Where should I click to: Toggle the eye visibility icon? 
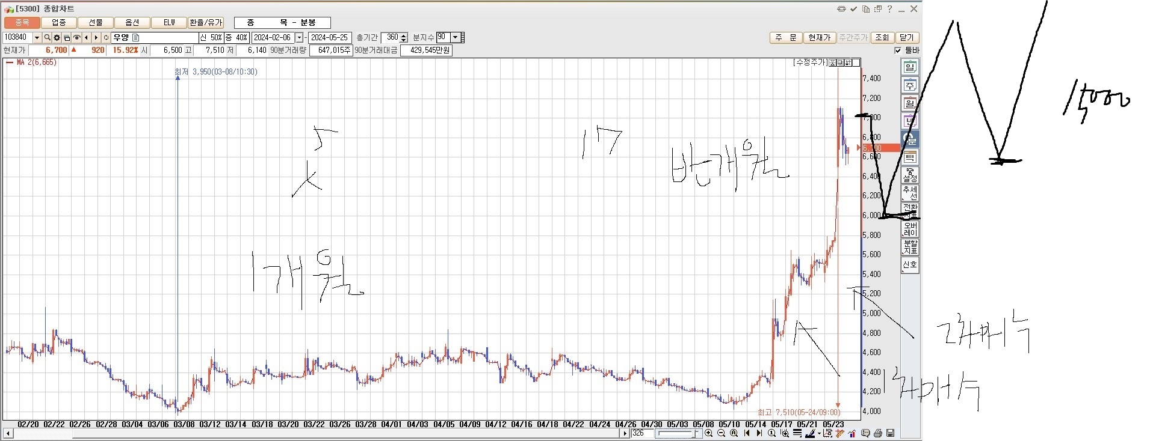tap(76, 38)
